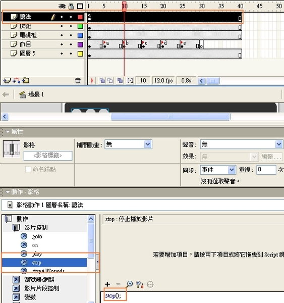Collapse the 影片控制 tree folder
Screen dimensions: 284x303
[16, 228]
